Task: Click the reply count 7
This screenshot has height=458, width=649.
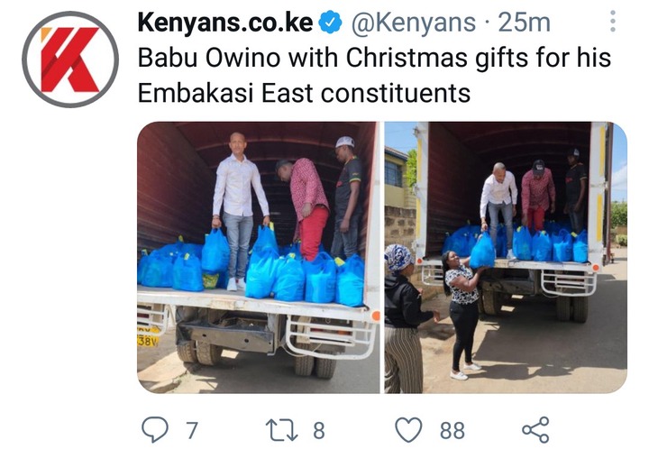Action: (191, 431)
